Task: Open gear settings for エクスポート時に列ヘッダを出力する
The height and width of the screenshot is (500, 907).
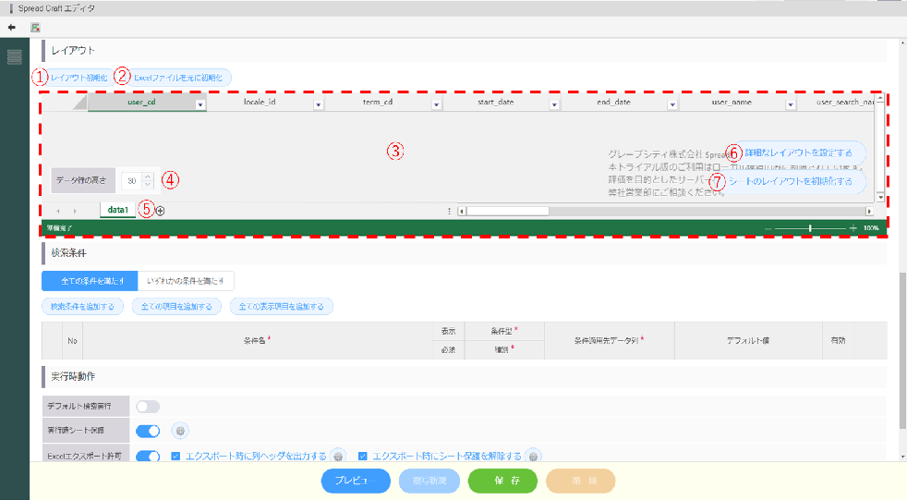Action: point(338,456)
